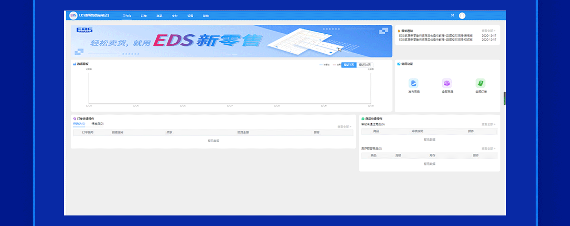Click 查看全部 in 最新通知 panel
This screenshot has height=226, width=570.
tap(489, 31)
